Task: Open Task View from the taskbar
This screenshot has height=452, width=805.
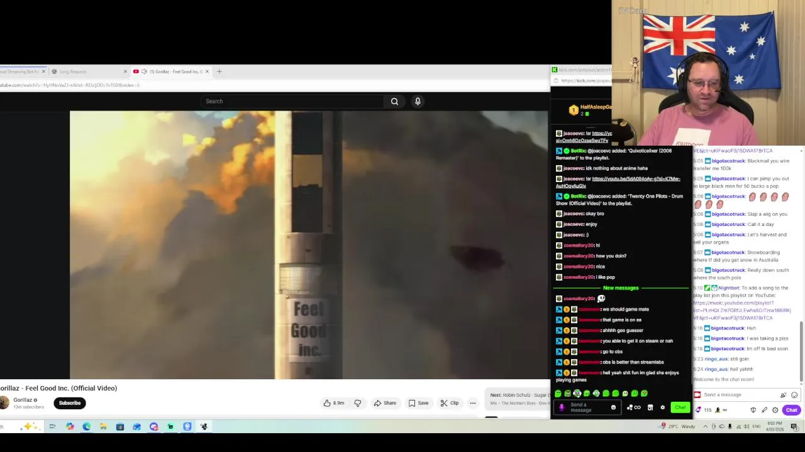Action: pyautogui.click(x=52, y=427)
